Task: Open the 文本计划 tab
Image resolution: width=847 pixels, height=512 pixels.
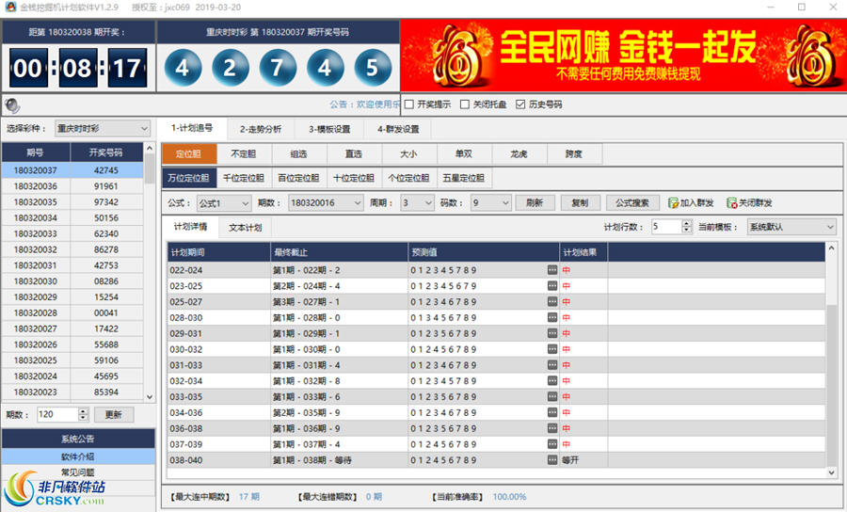Action: [x=246, y=227]
